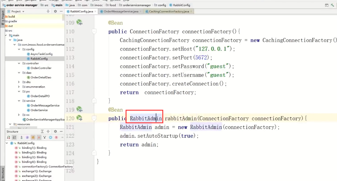This screenshot has height=181, width=337.
Task: Select exchange1() in Structure panel
Action: 33,171
